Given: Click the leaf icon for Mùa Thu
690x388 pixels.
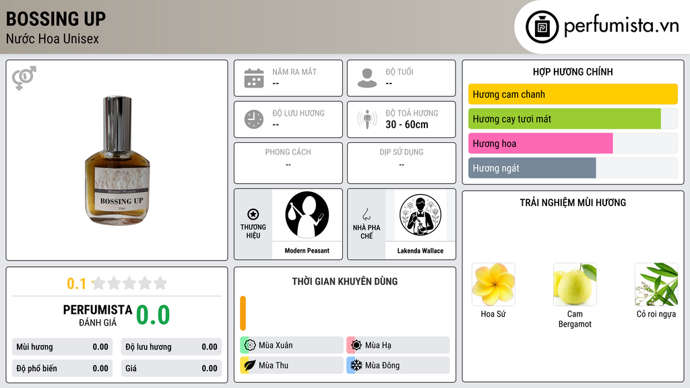Looking at the screenshot, I should pos(250,365).
